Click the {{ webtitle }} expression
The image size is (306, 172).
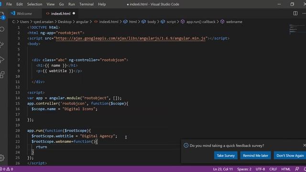coord(58,71)
